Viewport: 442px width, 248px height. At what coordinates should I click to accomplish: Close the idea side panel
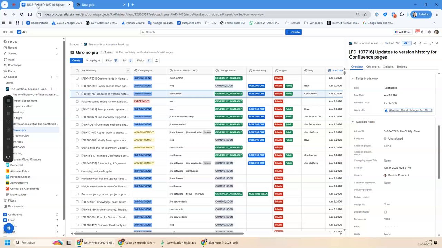pos(437,43)
